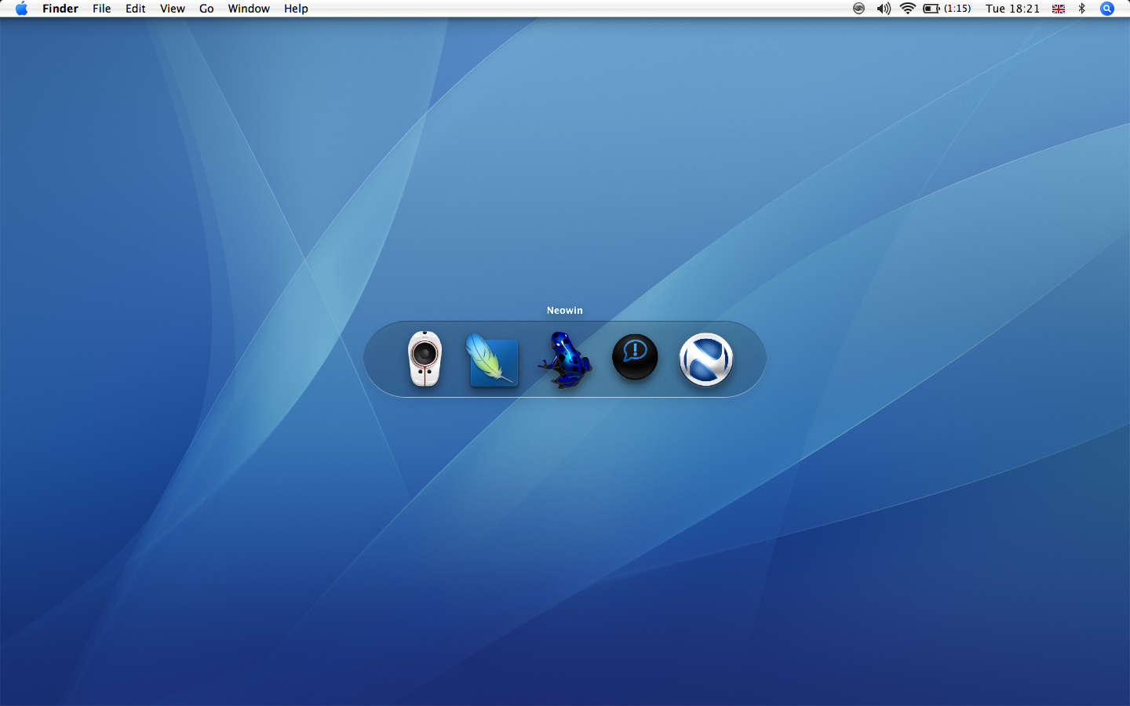Open the Neowin dock icon
This screenshot has height=706, width=1130.
pyautogui.click(x=705, y=359)
